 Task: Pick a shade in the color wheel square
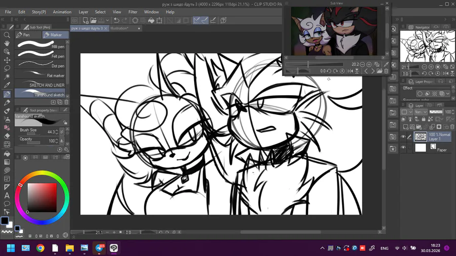point(42,197)
